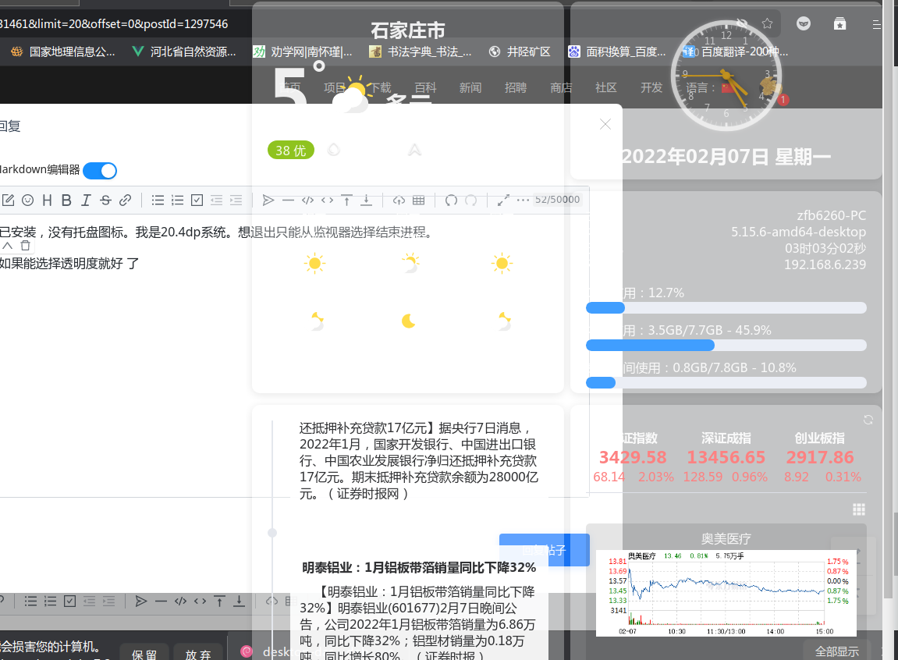Outdent list item in the 52/50000 toolbar
This screenshot has width=898, height=660.
[216, 200]
